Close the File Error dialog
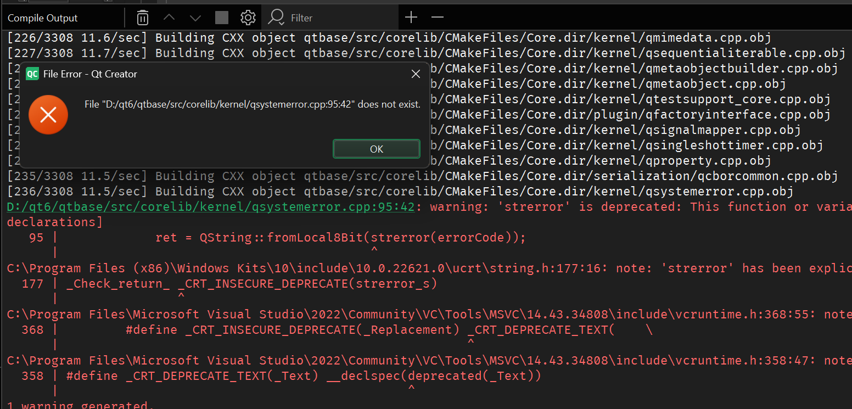Image resolution: width=852 pixels, height=409 pixels. tap(416, 74)
